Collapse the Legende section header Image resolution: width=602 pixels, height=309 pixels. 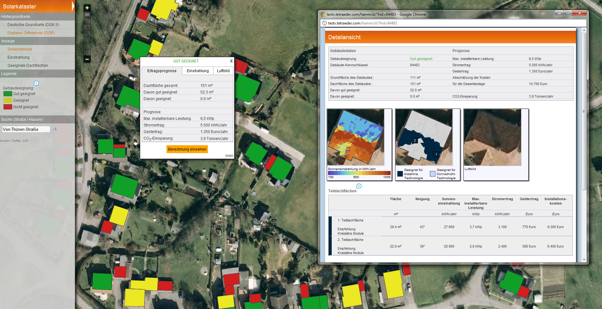coord(9,74)
